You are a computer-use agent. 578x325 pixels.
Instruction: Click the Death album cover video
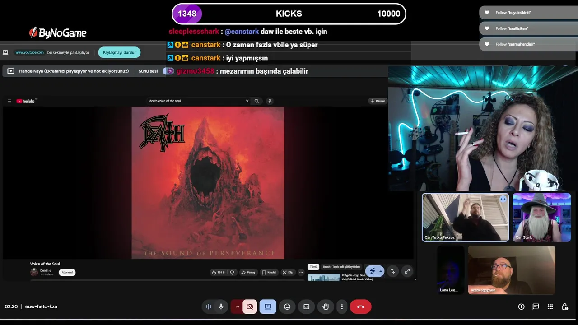click(208, 183)
